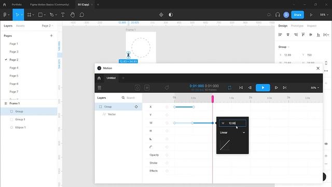Viewport: 332px width, 187px height.
Task: Toggle keyframe for Opacity property
Action: 167,155
